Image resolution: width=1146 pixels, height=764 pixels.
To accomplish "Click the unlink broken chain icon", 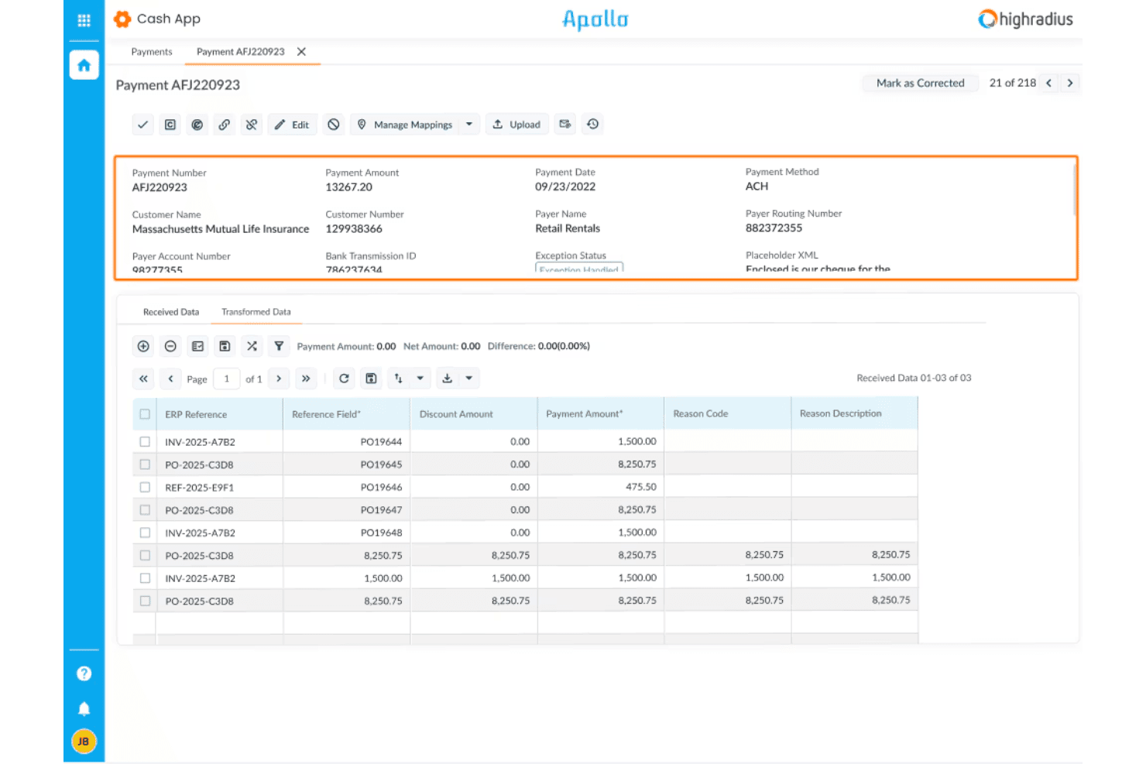I will (251, 125).
